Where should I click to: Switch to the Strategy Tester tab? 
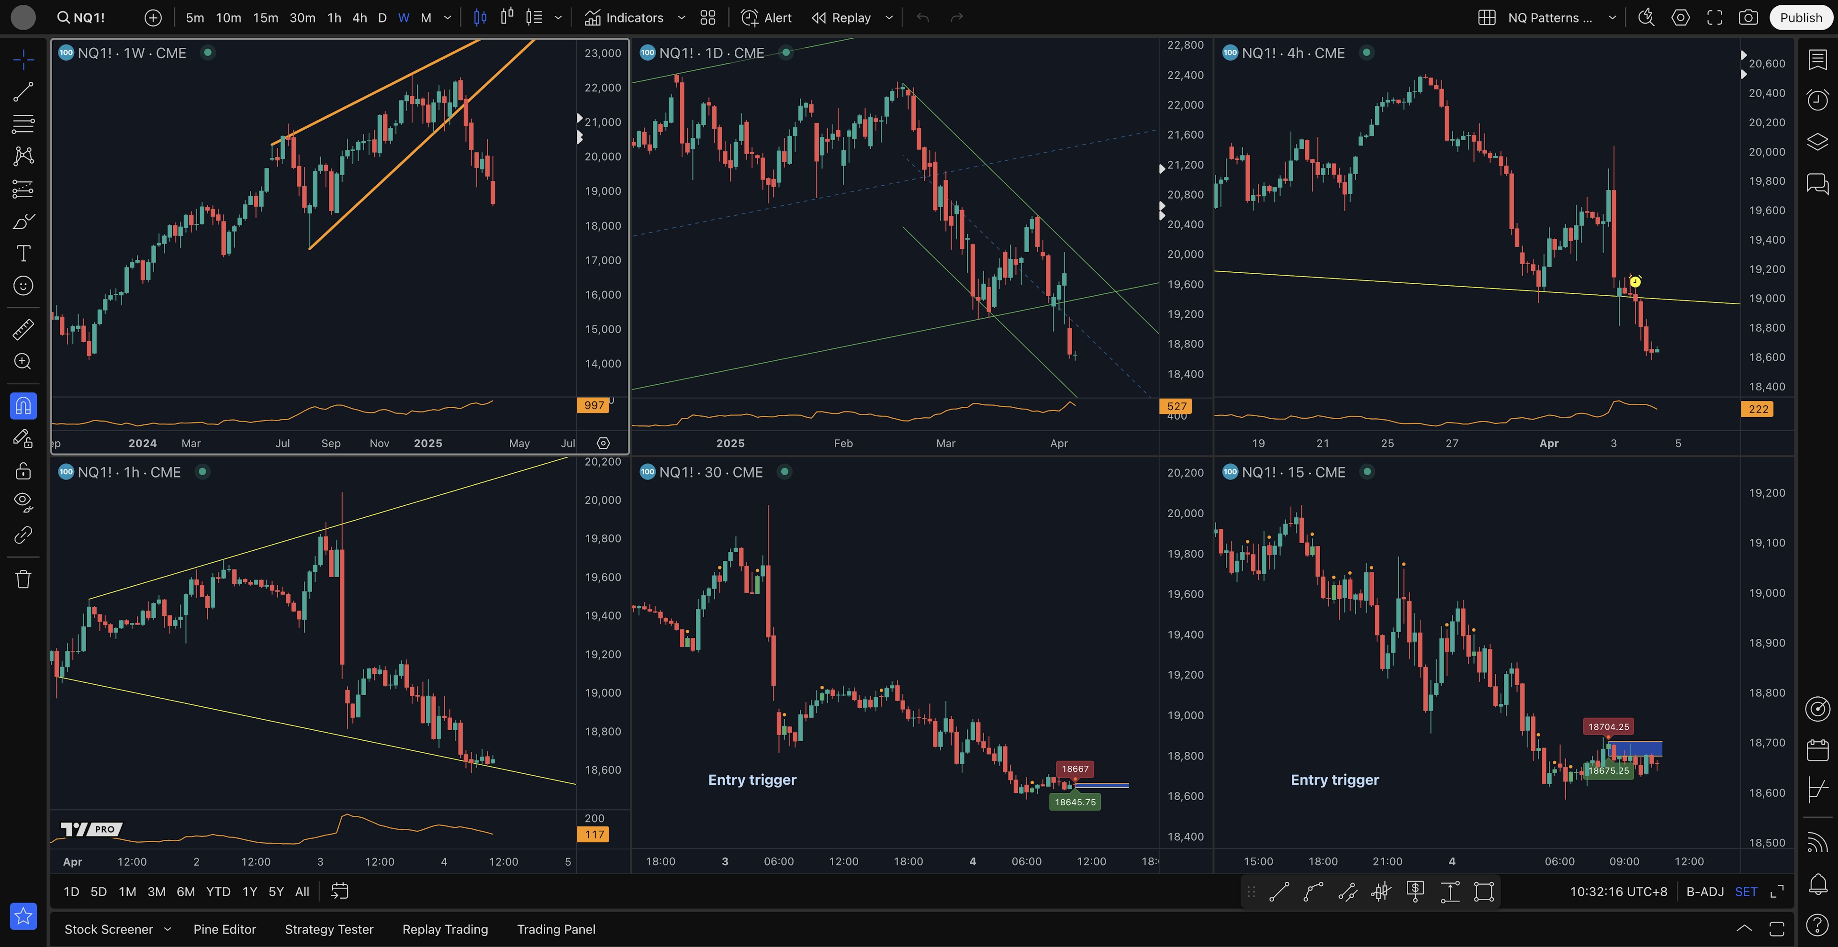(x=329, y=929)
